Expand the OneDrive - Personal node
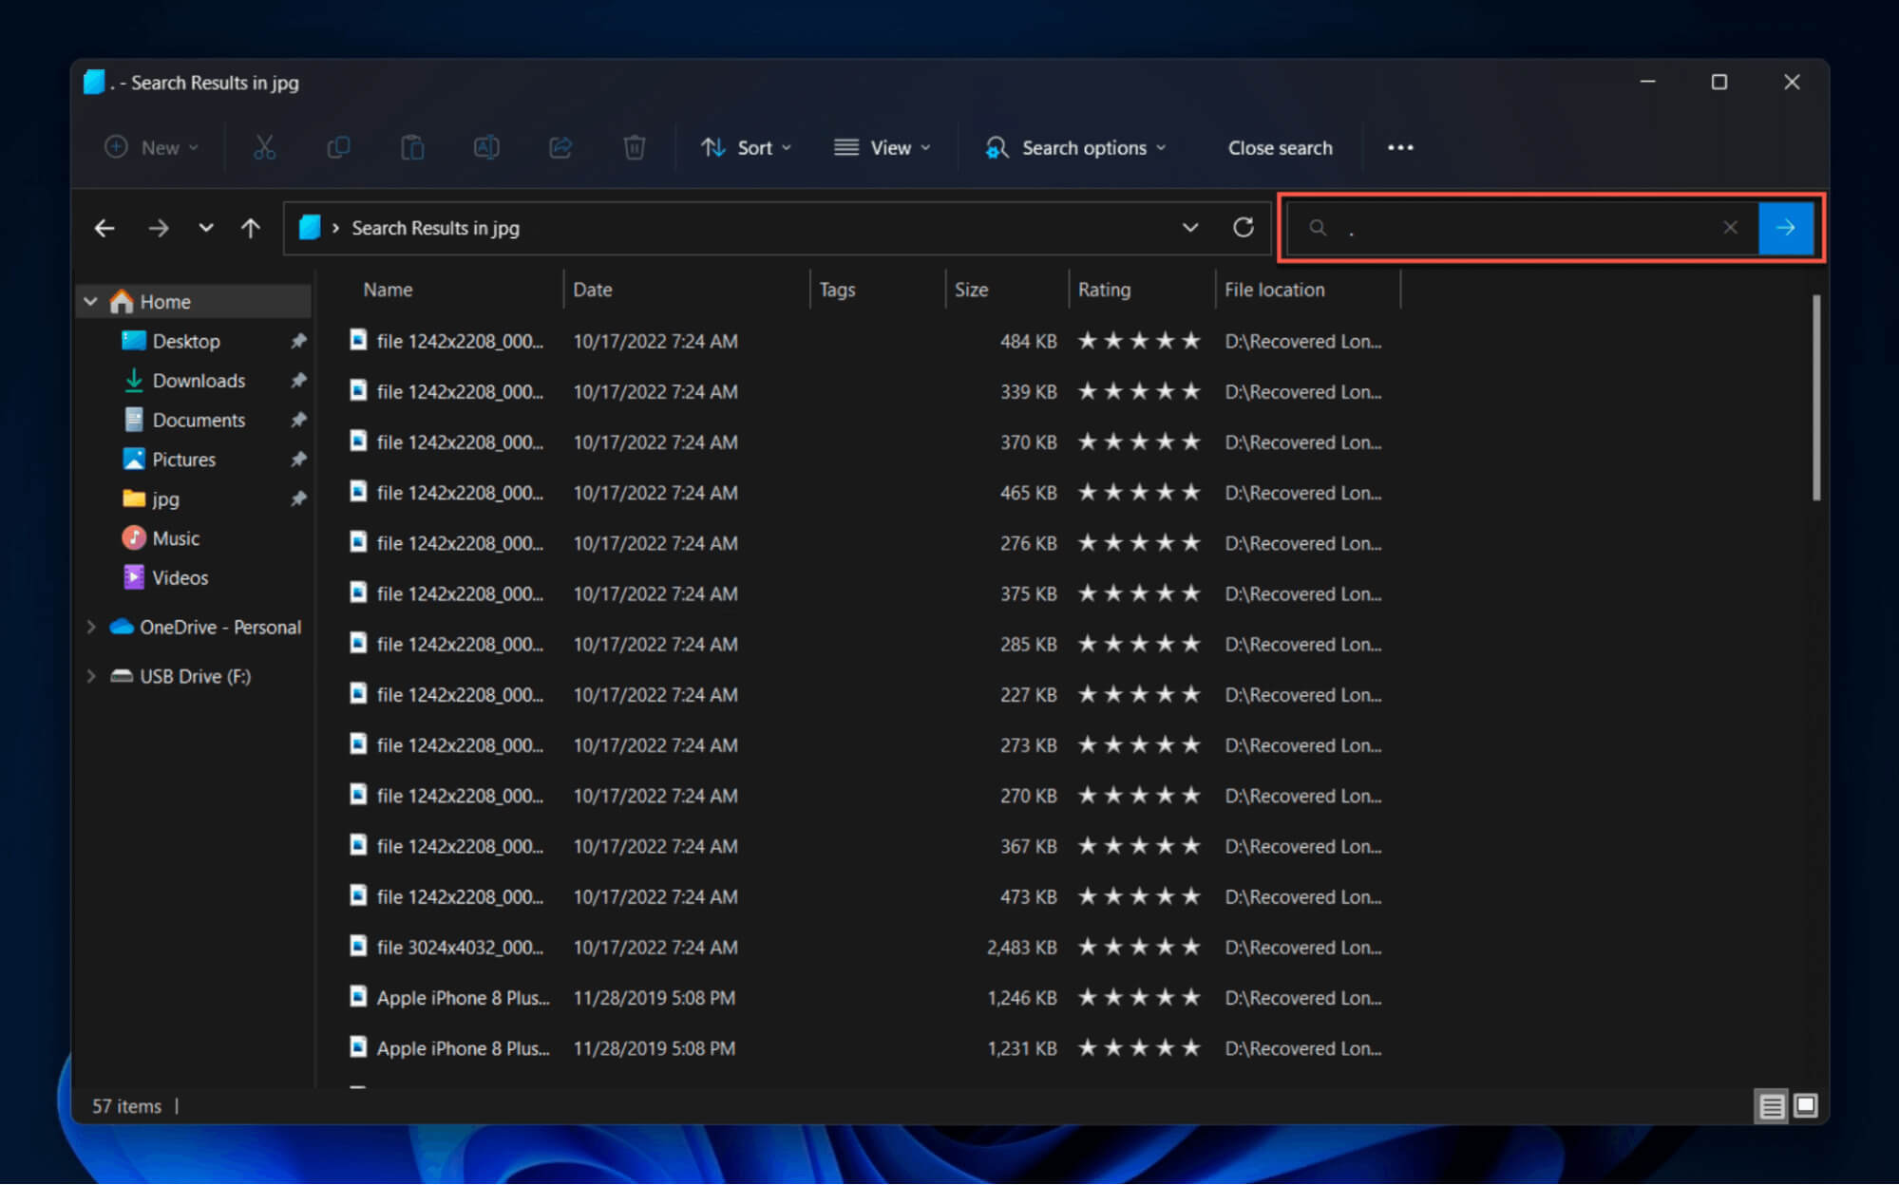The width and height of the screenshot is (1899, 1185). (x=91, y=627)
